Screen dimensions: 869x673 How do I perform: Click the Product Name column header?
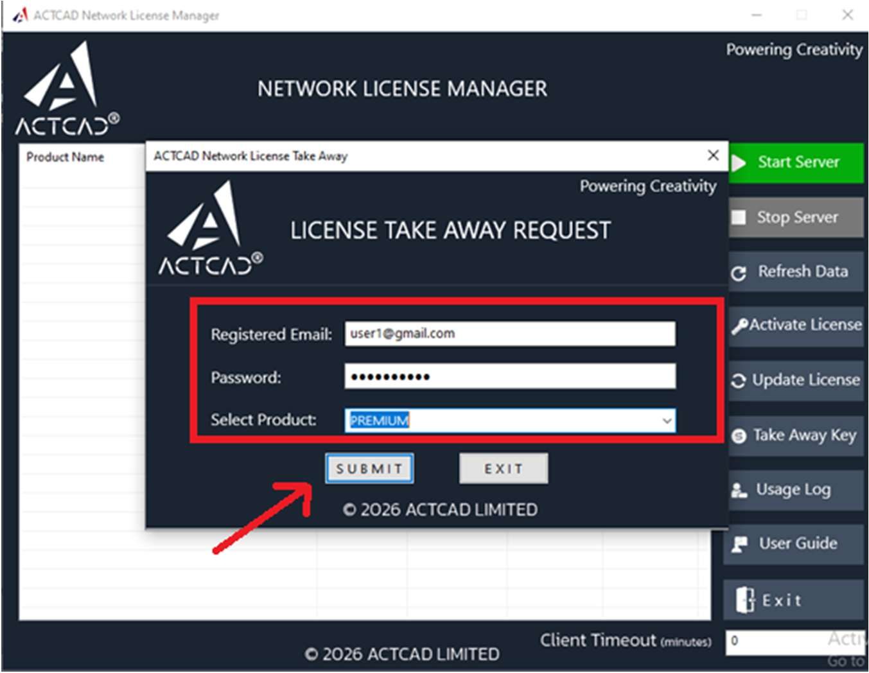point(65,157)
